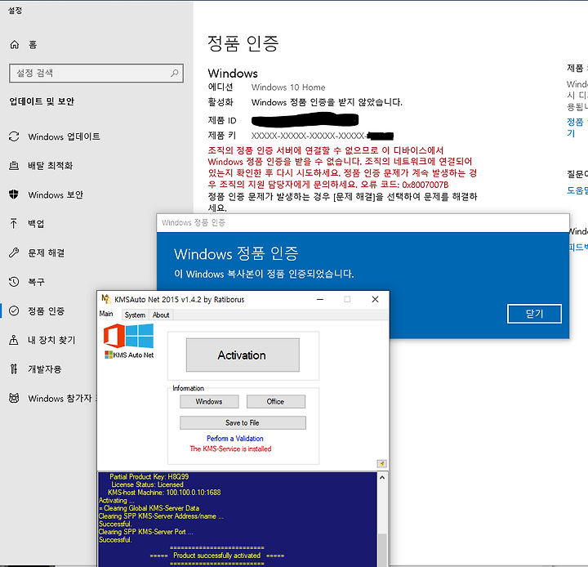The width and height of the screenshot is (588, 567).
Task: Switch to the System tab in KMSAuto
Action: [x=135, y=315]
